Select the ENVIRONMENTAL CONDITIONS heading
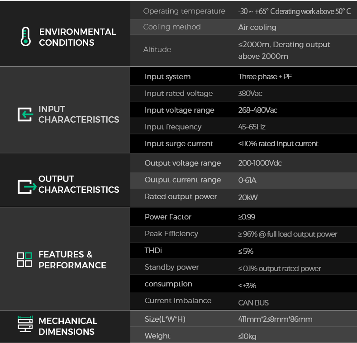This screenshot has width=357, height=343. 77,37
